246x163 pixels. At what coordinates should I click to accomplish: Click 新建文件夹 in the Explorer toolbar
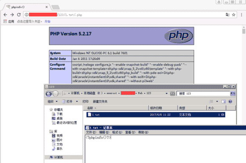[x=100, y=101]
